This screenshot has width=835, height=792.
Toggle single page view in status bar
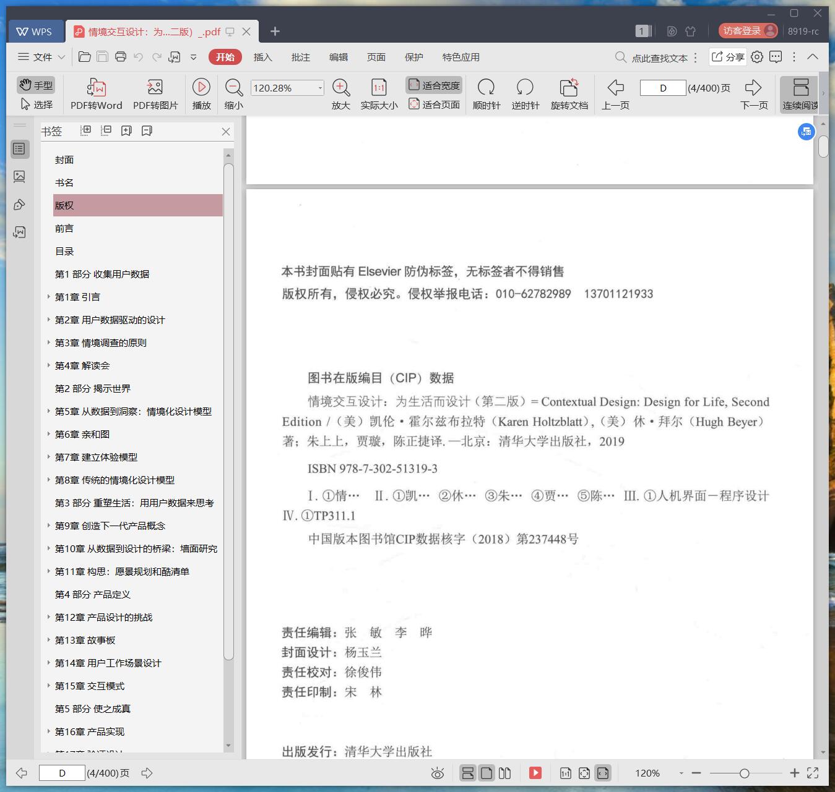tap(487, 773)
